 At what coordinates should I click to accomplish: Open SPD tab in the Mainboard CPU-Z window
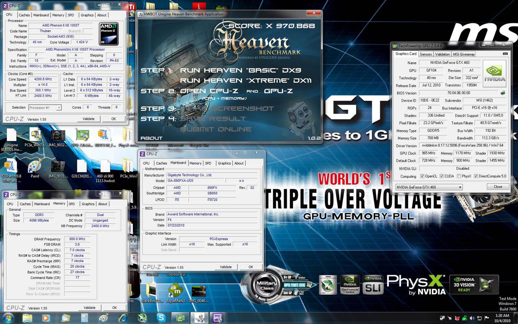[208, 163]
